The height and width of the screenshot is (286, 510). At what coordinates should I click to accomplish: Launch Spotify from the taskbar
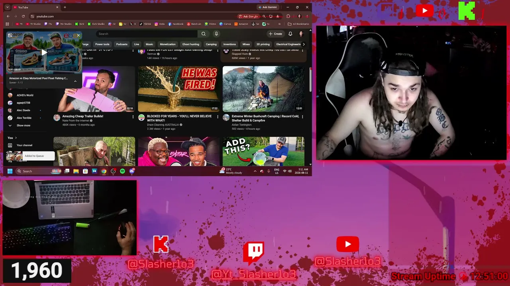click(x=122, y=171)
